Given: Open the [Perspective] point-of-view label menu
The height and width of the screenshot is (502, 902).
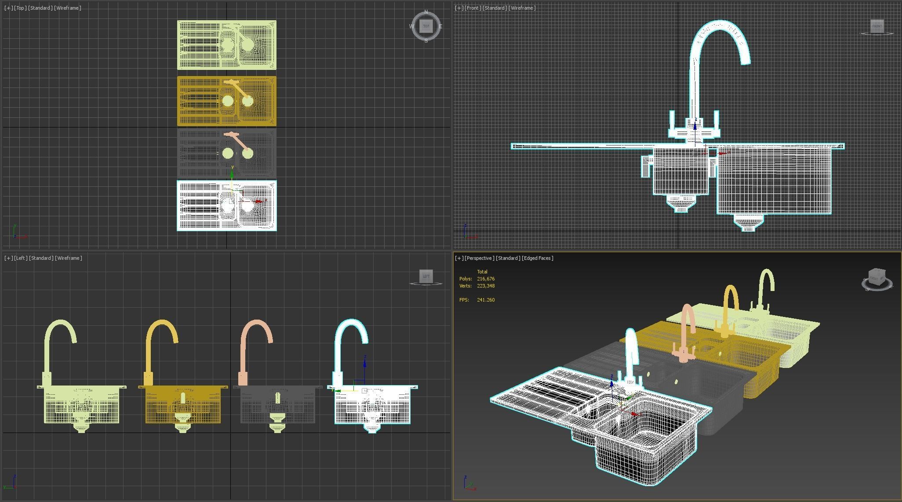Looking at the screenshot, I should pyautogui.click(x=480, y=258).
